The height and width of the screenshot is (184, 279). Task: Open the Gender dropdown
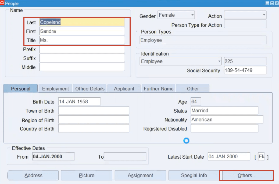(192, 15)
